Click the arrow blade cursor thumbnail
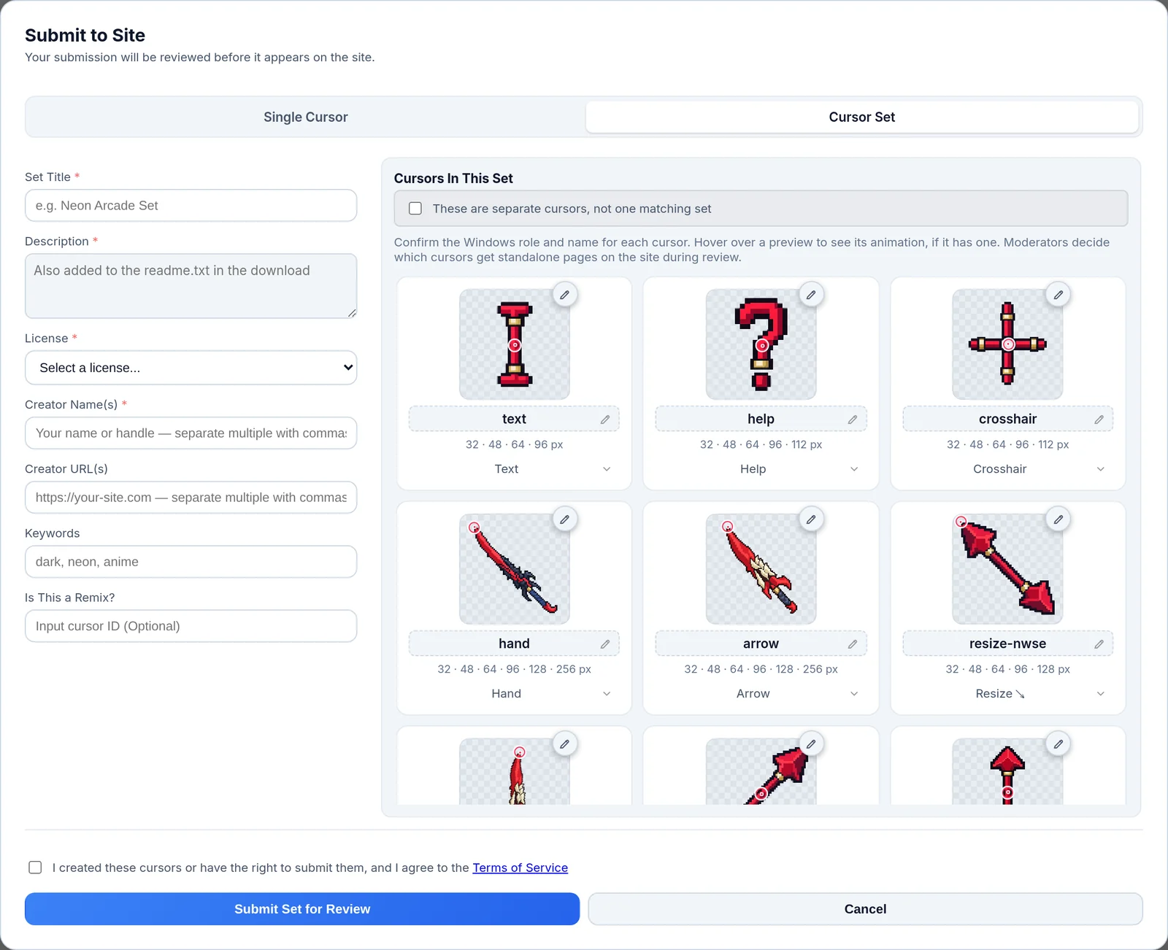The image size is (1168, 950). point(761,569)
